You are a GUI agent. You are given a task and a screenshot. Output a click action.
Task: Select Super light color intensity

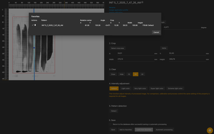pyautogui.click(x=157, y=89)
